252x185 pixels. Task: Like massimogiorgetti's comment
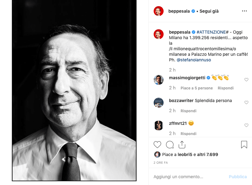click(x=246, y=80)
